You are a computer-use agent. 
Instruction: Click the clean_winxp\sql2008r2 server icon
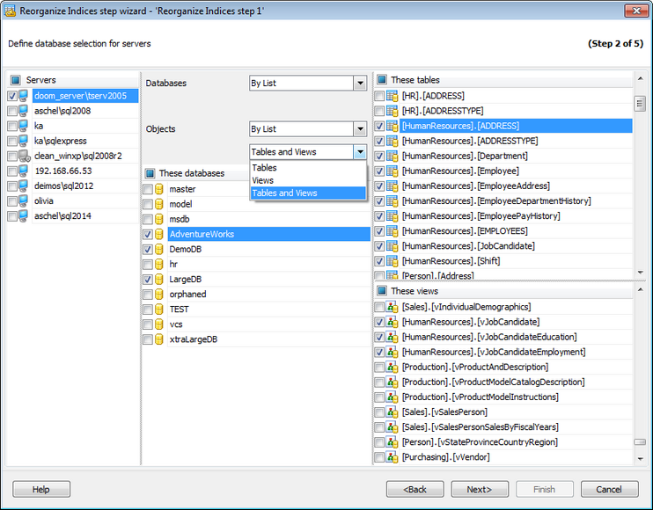click(26, 156)
